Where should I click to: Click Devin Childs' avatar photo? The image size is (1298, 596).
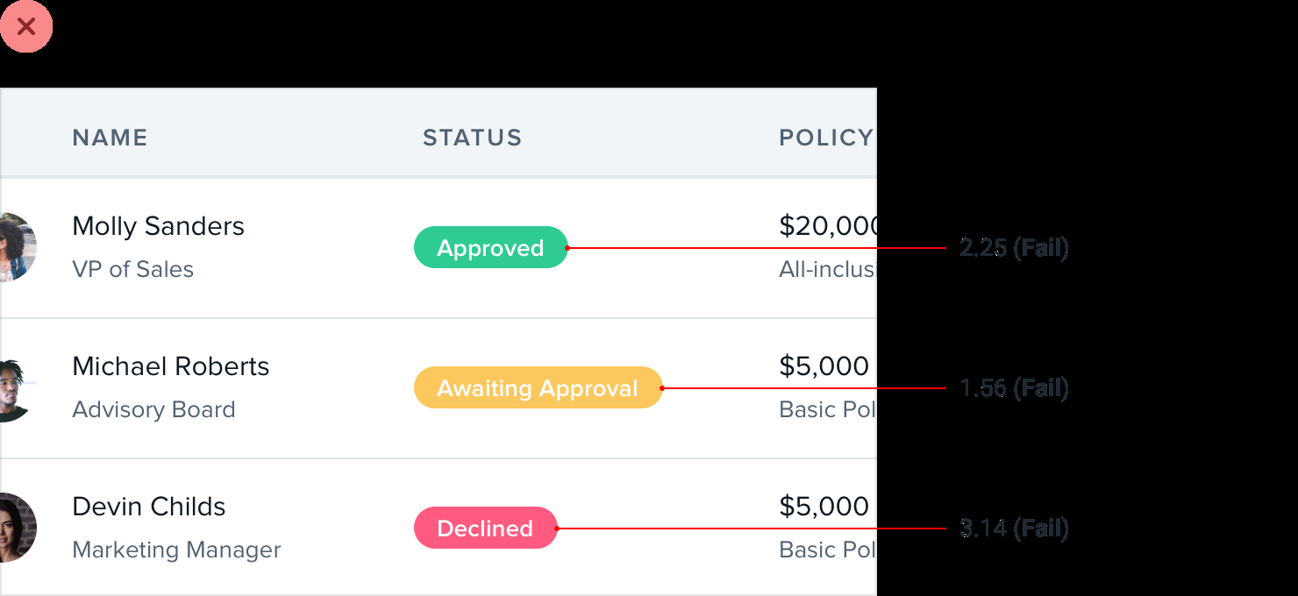click(x=18, y=528)
